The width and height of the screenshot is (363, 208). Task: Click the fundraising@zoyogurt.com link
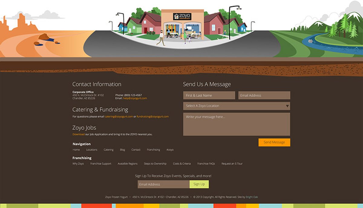click(152, 116)
